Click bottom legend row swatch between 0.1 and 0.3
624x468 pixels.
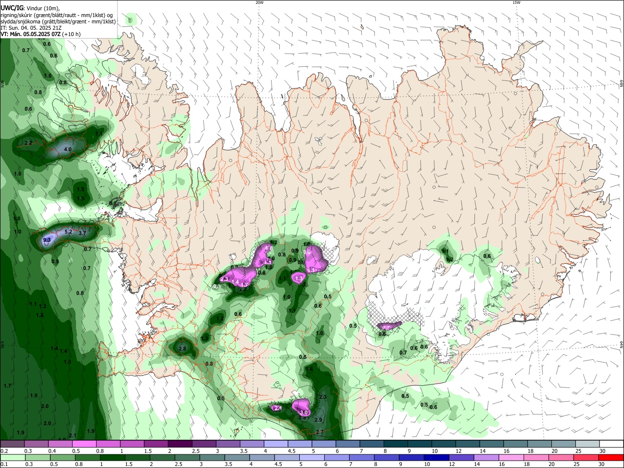pyautogui.click(x=12, y=457)
